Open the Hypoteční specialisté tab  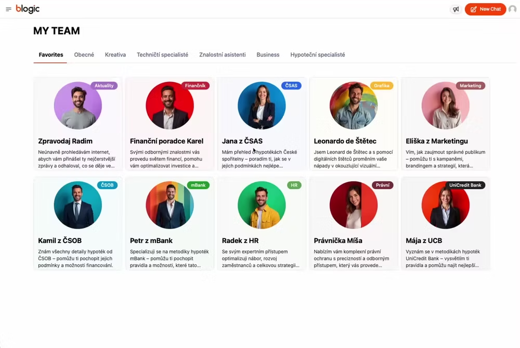[318, 55]
